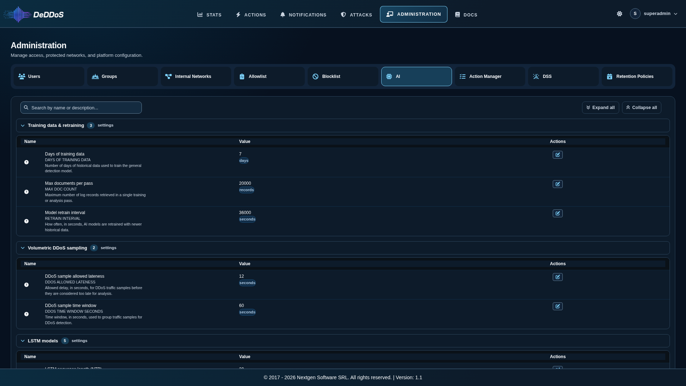Open the Attacks section
Viewport: 686px width, 386px height.
point(356,15)
